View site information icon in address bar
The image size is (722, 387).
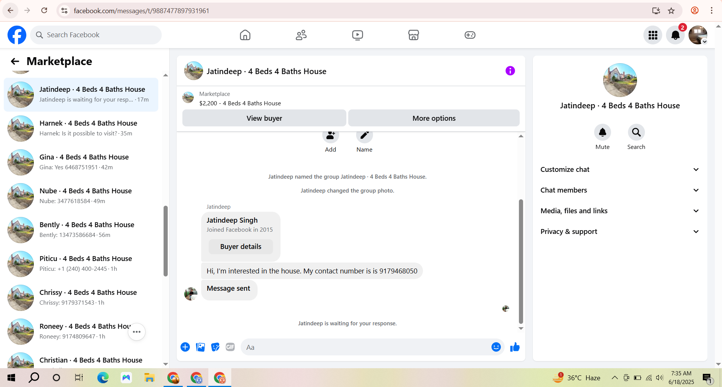[x=65, y=11]
